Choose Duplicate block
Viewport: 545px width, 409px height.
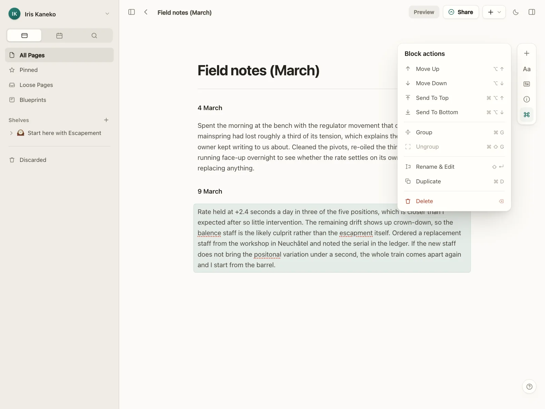pyautogui.click(x=454, y=181)
